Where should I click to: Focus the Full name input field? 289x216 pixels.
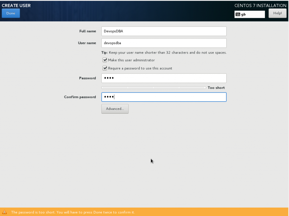point(164,31)
